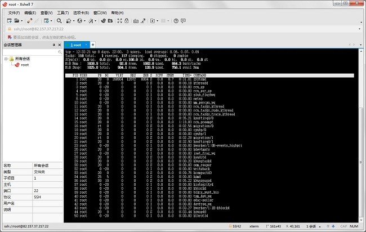The image size is (366, 232).
Task: Collapse the 所有会话 tree folder
Action: tap(5, 59)
